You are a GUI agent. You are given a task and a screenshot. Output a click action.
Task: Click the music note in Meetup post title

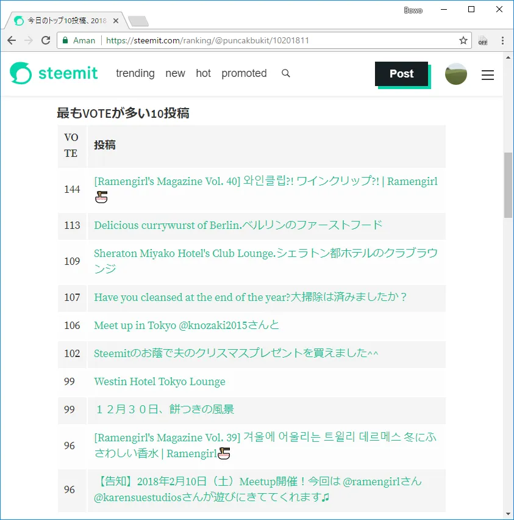click(326, 497)
